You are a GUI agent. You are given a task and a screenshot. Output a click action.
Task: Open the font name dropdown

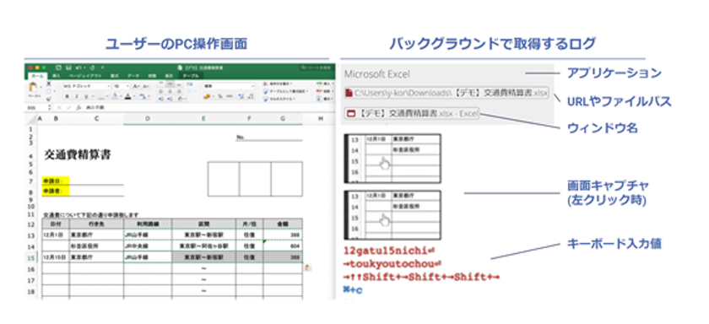coord(87,85)
